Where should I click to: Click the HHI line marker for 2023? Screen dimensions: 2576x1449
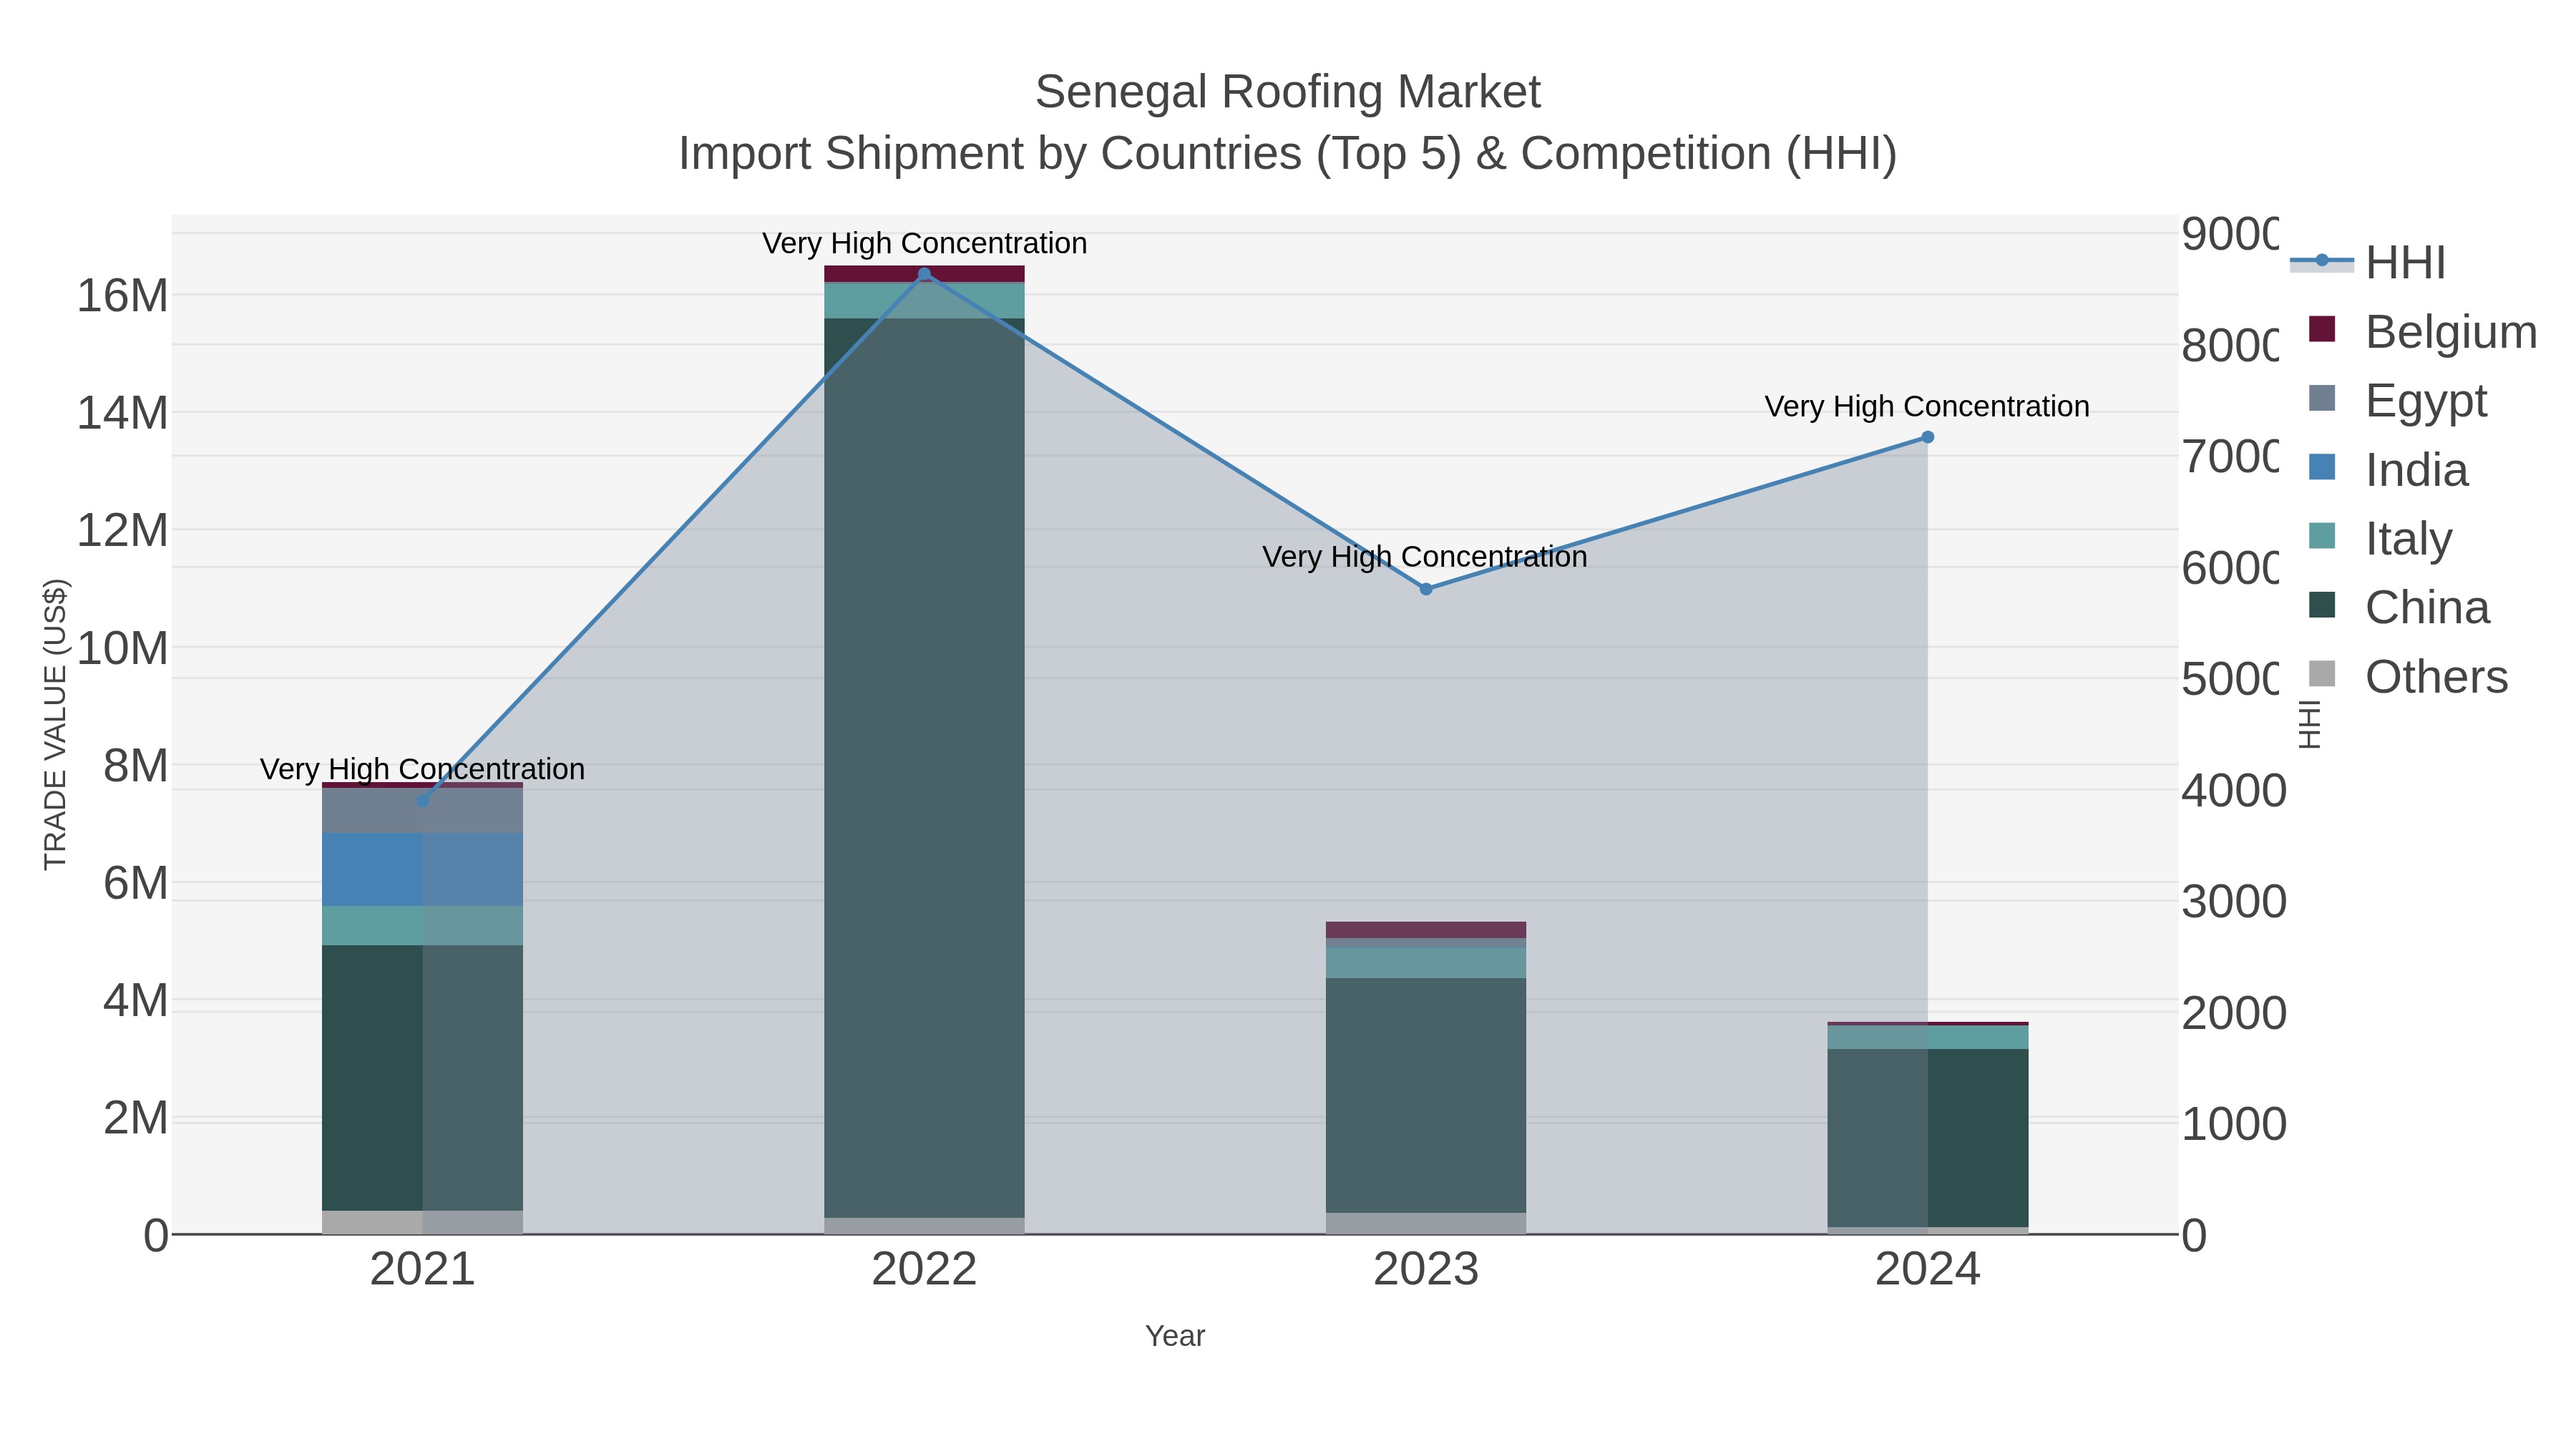(1426, 589)
